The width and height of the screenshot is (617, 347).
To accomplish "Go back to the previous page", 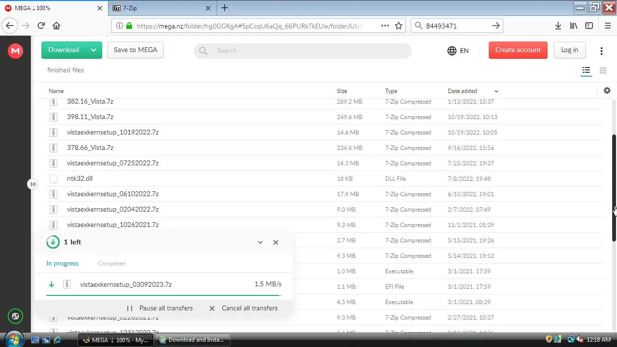I will click(10, 26).
